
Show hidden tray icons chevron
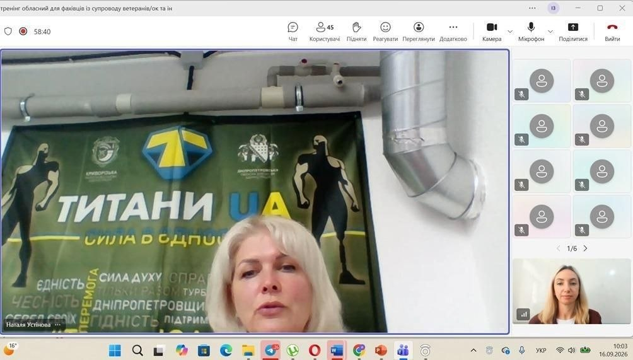coord(473,351)
